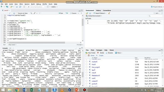This screenshot has width=164, height=92.
Task: Click the workspace panes grid icon
Action: (x=48, y=7)
